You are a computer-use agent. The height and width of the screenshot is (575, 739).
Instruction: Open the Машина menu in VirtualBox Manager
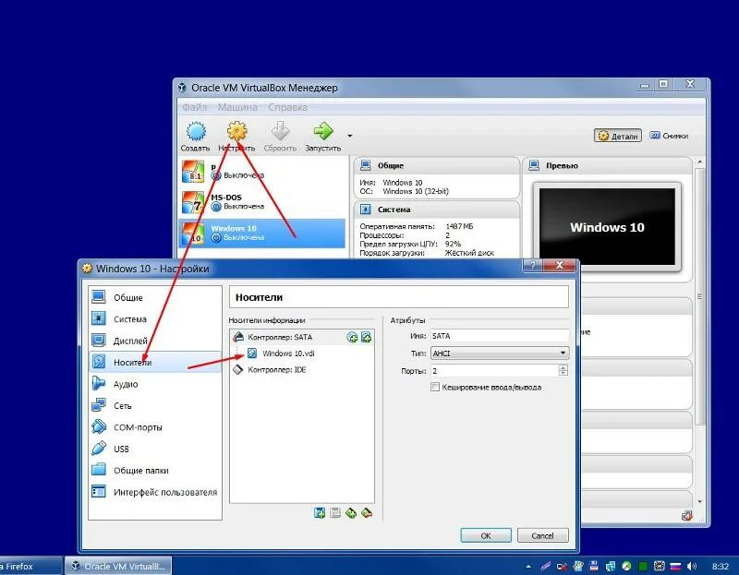tap(237, 107)
